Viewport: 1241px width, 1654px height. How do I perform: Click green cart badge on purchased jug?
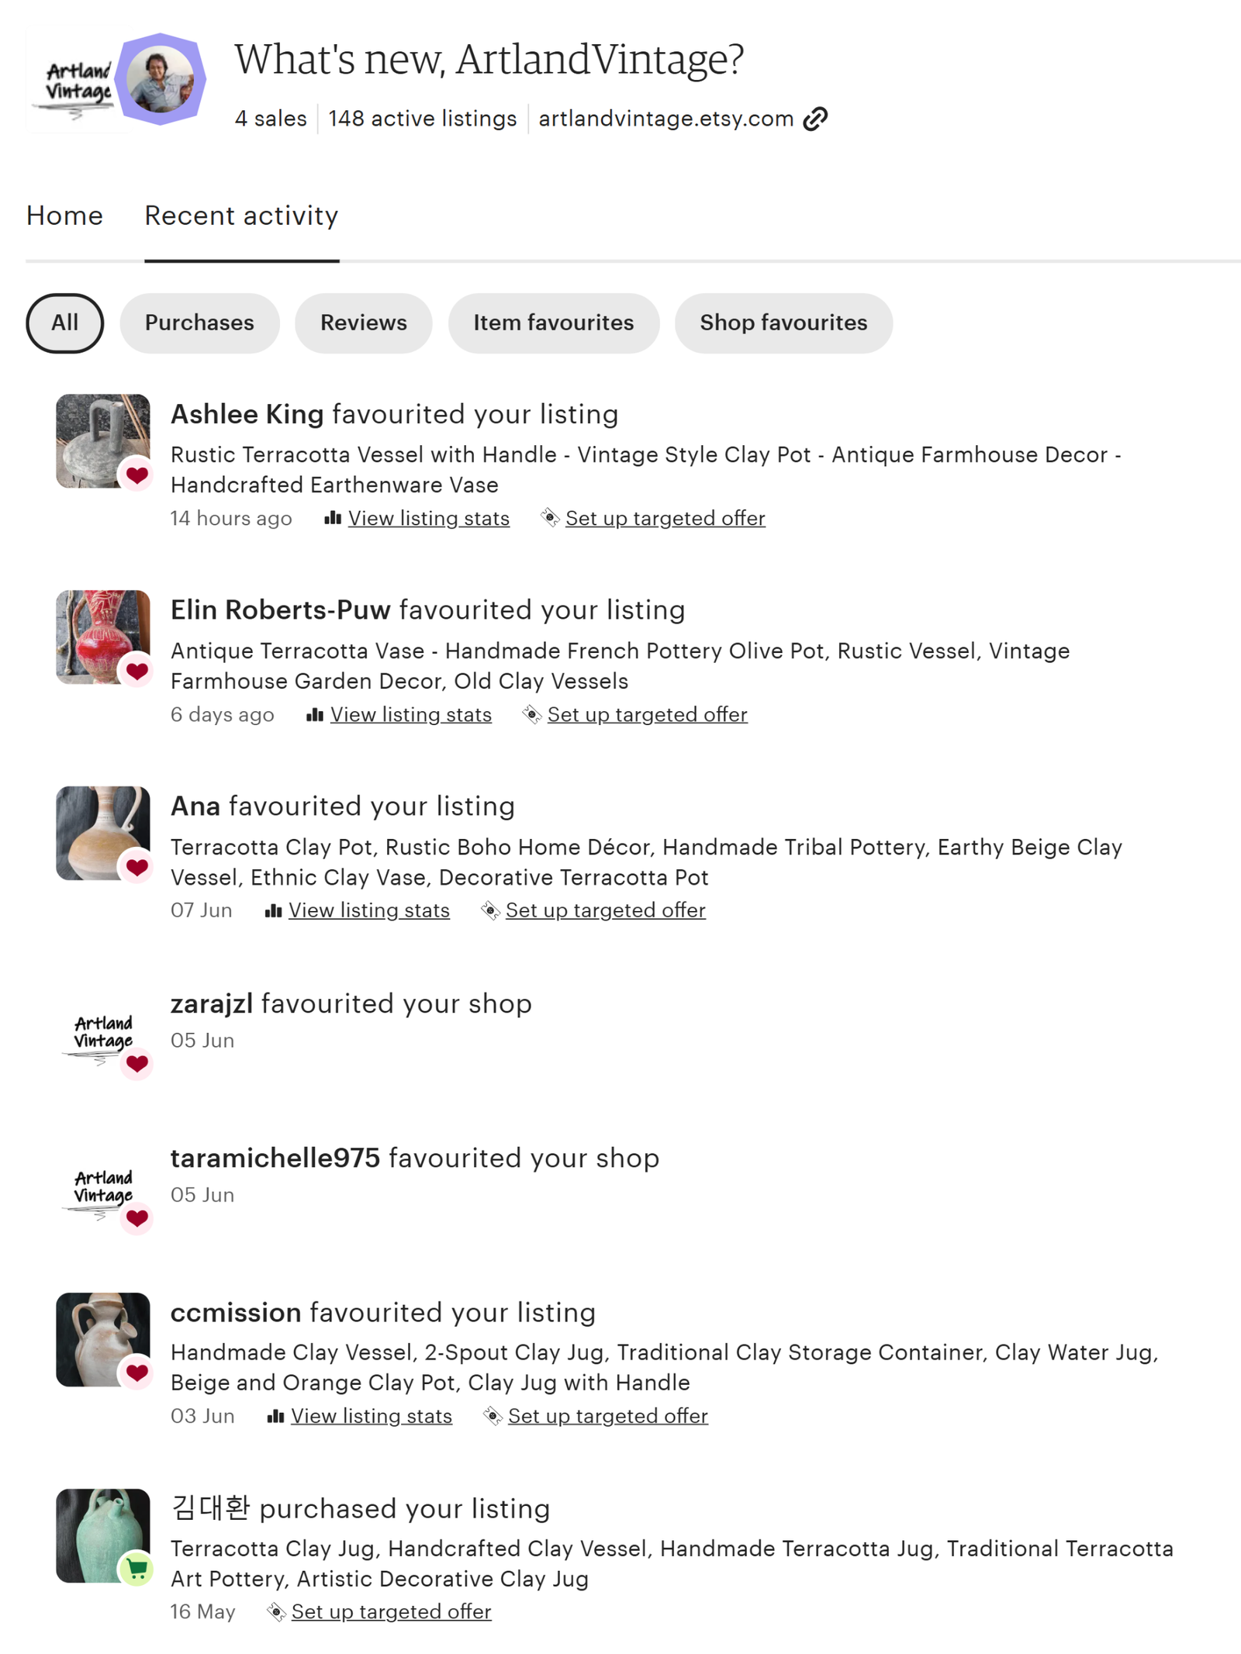[x=137, y=1569]
